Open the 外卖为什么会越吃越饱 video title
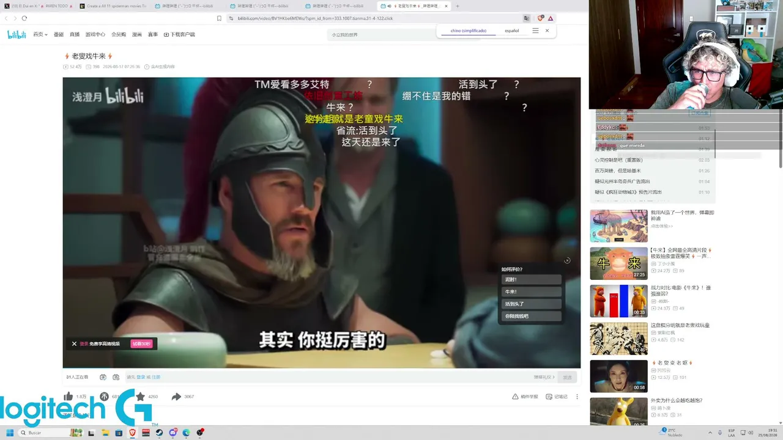This screenshot has width=783, height=440. click(677, 400)
